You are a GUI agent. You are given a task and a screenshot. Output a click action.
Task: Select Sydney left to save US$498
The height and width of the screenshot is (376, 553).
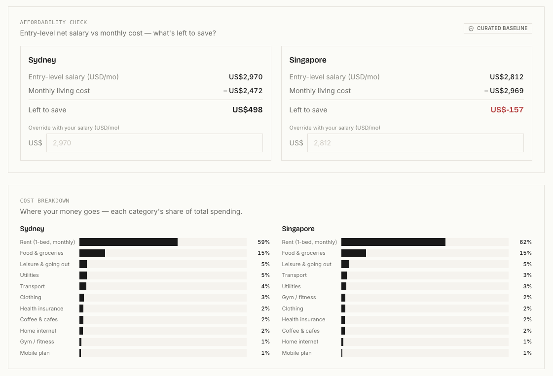pos(247,109)
